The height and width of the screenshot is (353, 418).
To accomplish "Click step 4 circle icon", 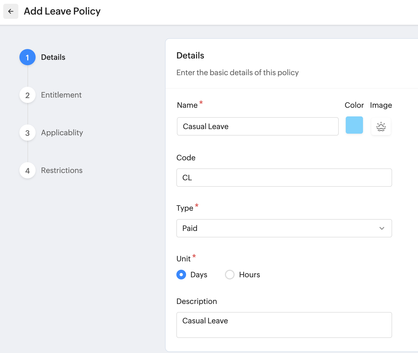I will pos(28,170).
